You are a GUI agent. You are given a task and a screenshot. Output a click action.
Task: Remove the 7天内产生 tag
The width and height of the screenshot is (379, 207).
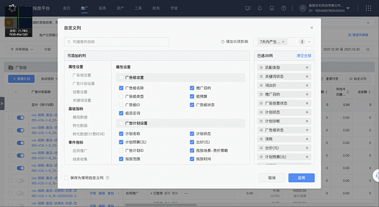pyautogui.click(x=283, y=42)
